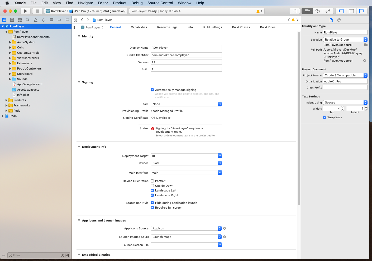Go back in editor history
The height and width of the screenshot is (261, 372).
(x=82, y=20)
